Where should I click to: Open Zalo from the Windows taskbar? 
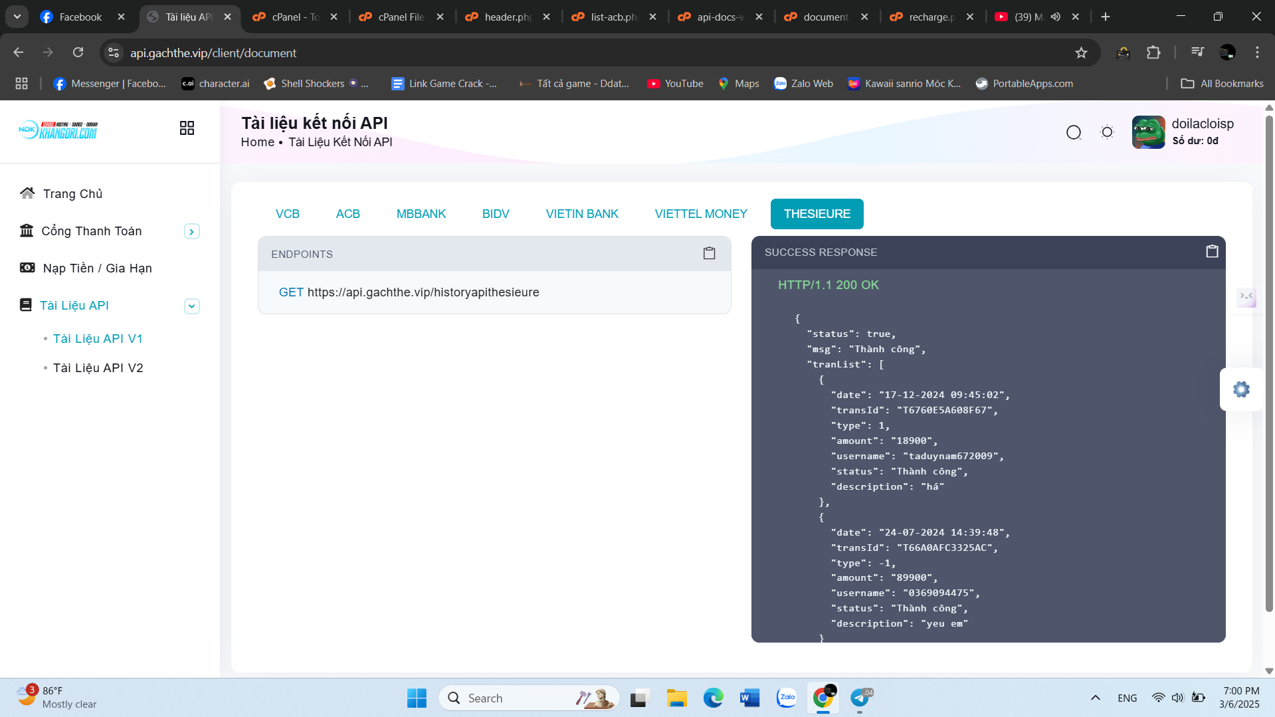(786, 698)
